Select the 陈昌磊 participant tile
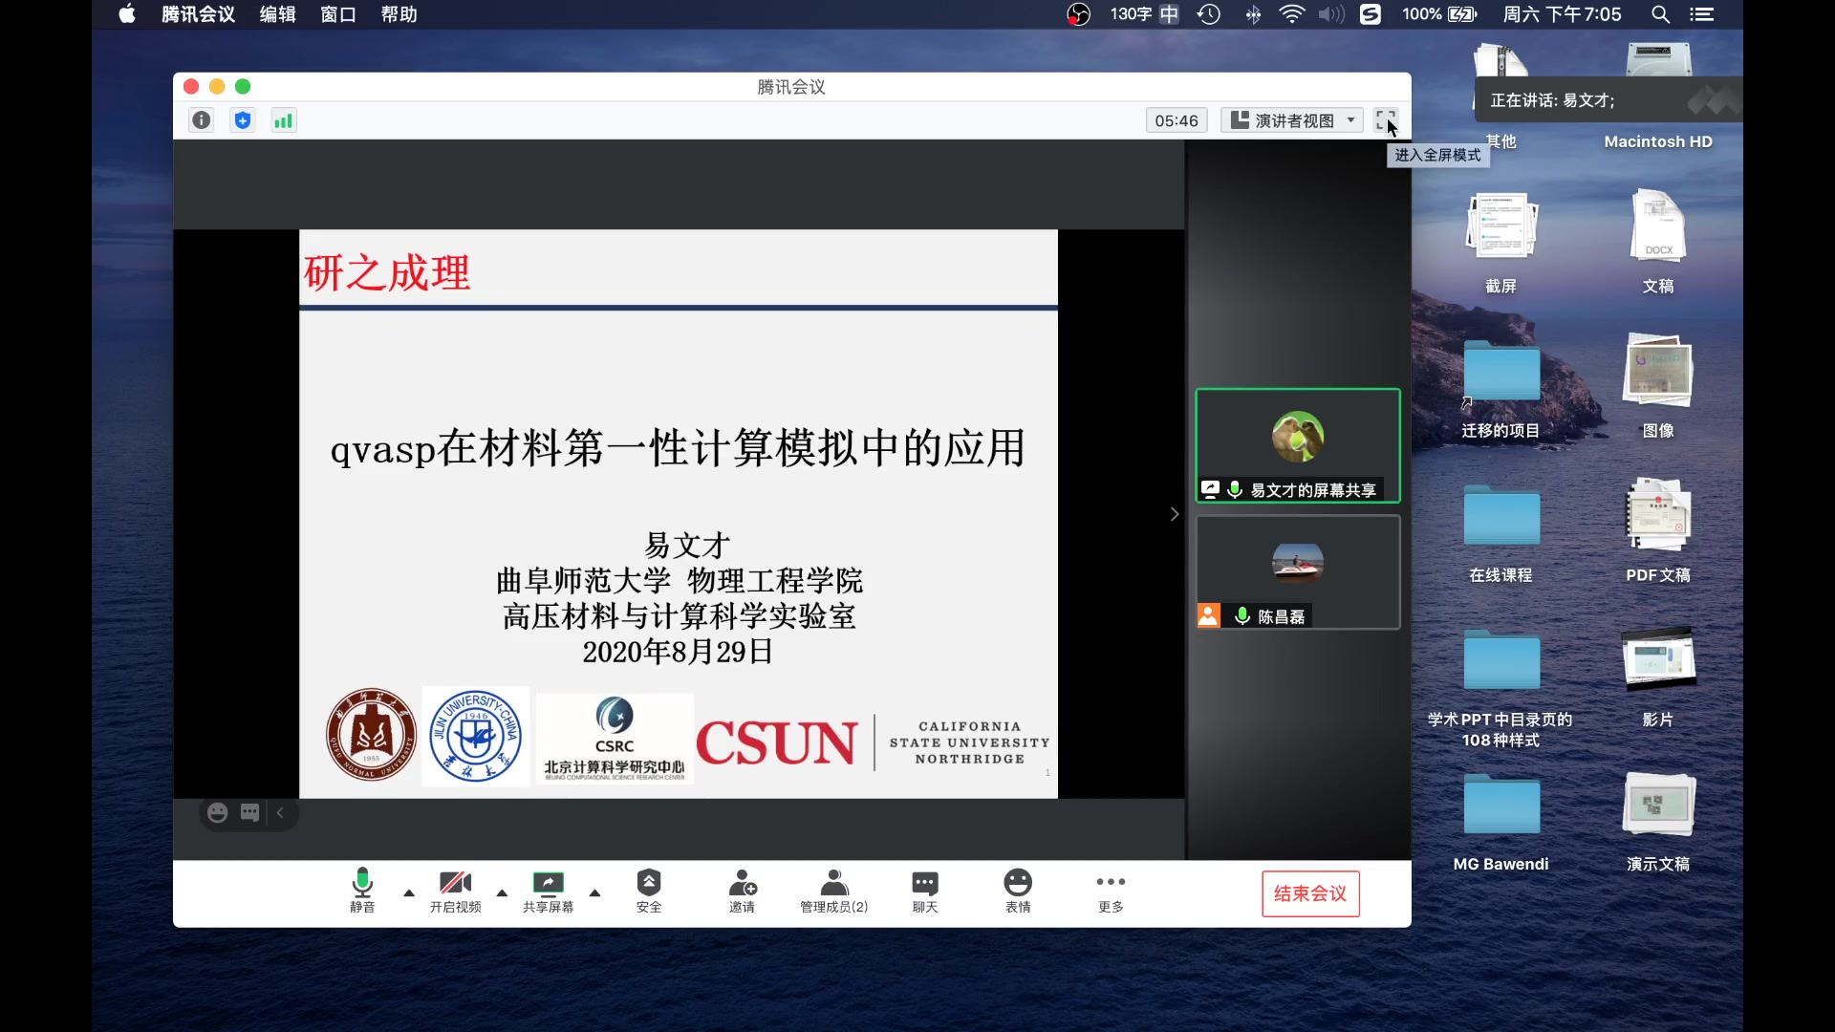The height and width of the screenshot is (1032, 1835). [1298, 572]
